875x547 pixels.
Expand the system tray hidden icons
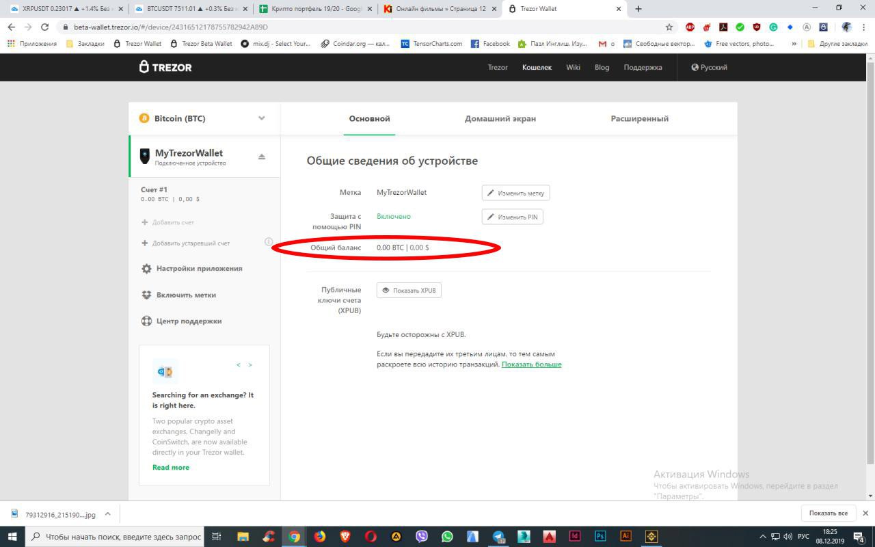[x=763, y=537]
